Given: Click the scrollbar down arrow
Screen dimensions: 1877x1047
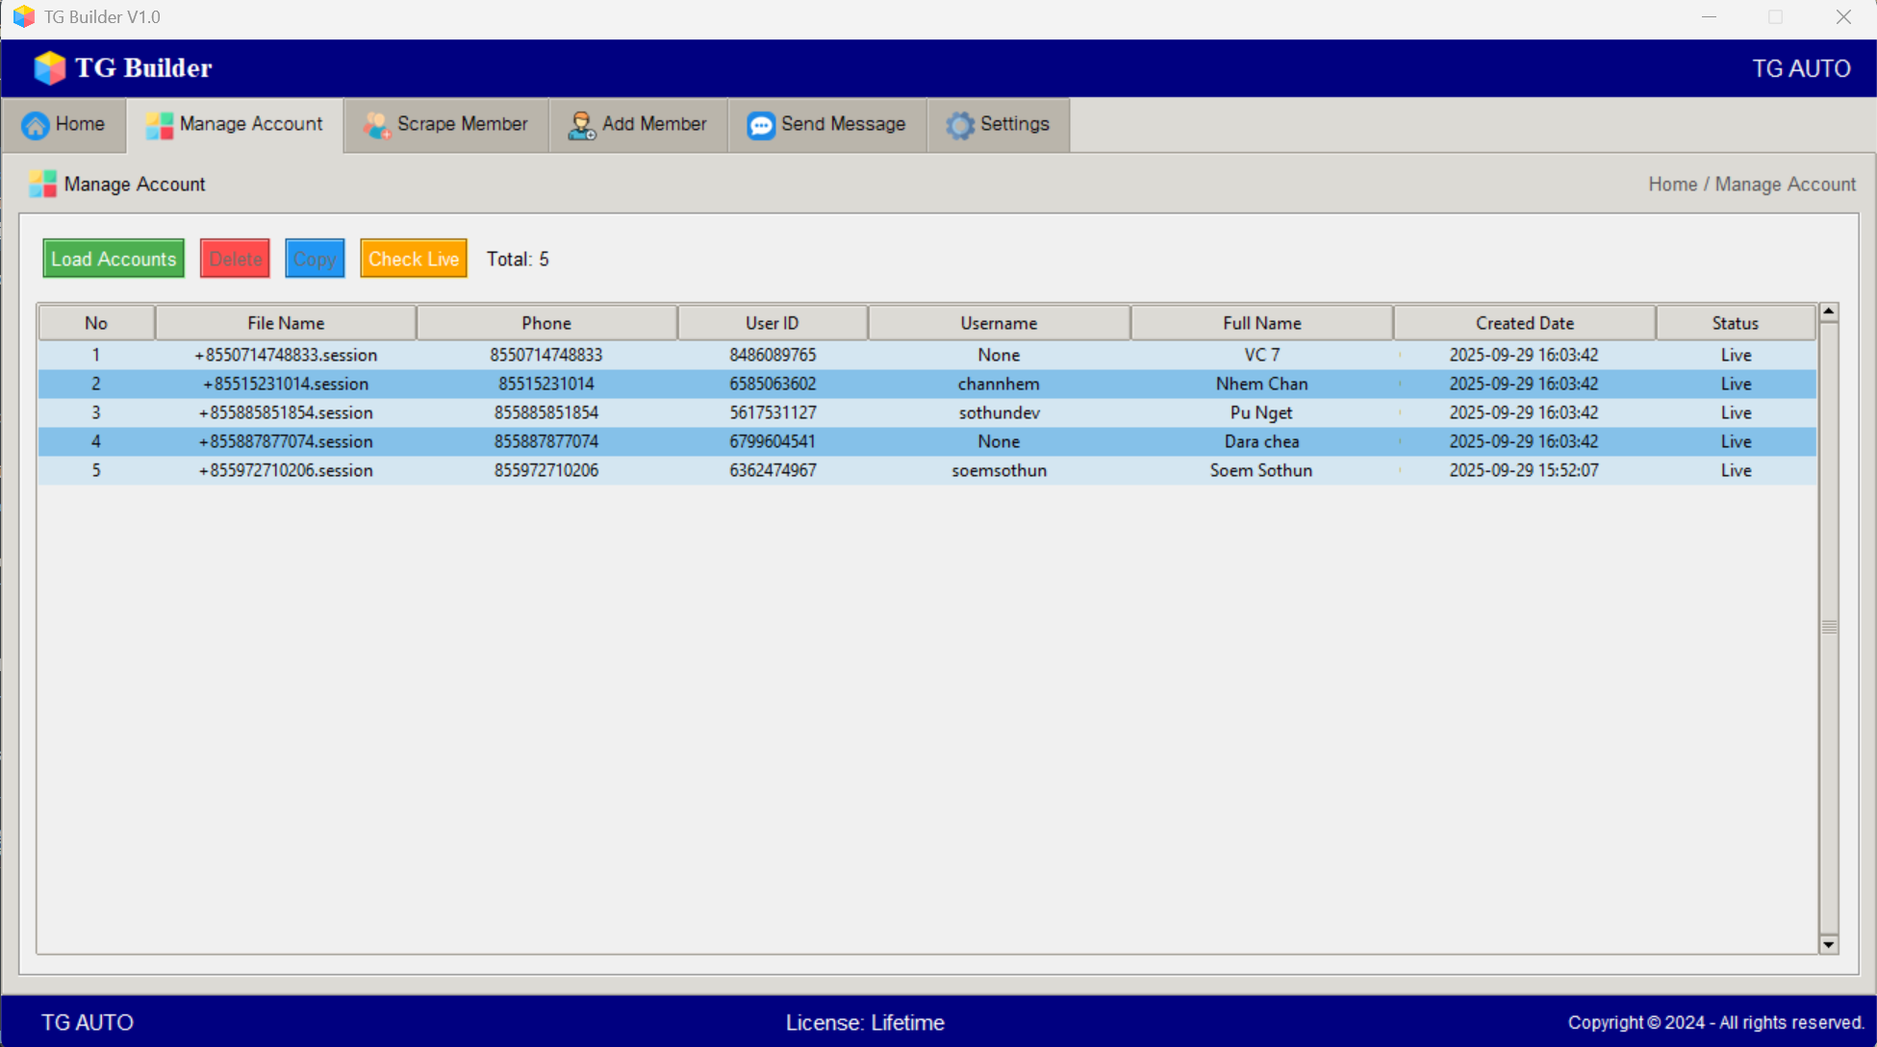Looking at the screenshot, I should point(1828,944).
